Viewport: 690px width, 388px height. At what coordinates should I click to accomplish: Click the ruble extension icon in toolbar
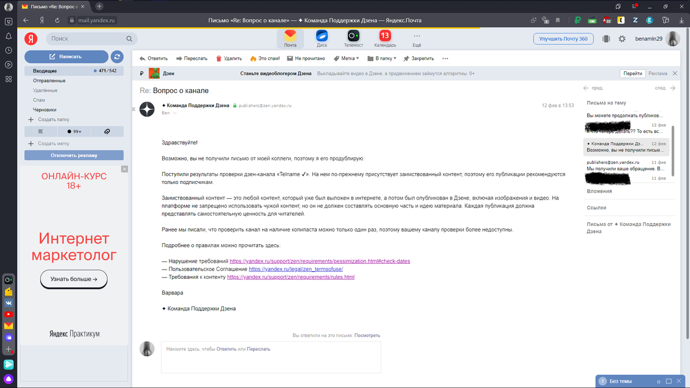(x=578, y=20)
